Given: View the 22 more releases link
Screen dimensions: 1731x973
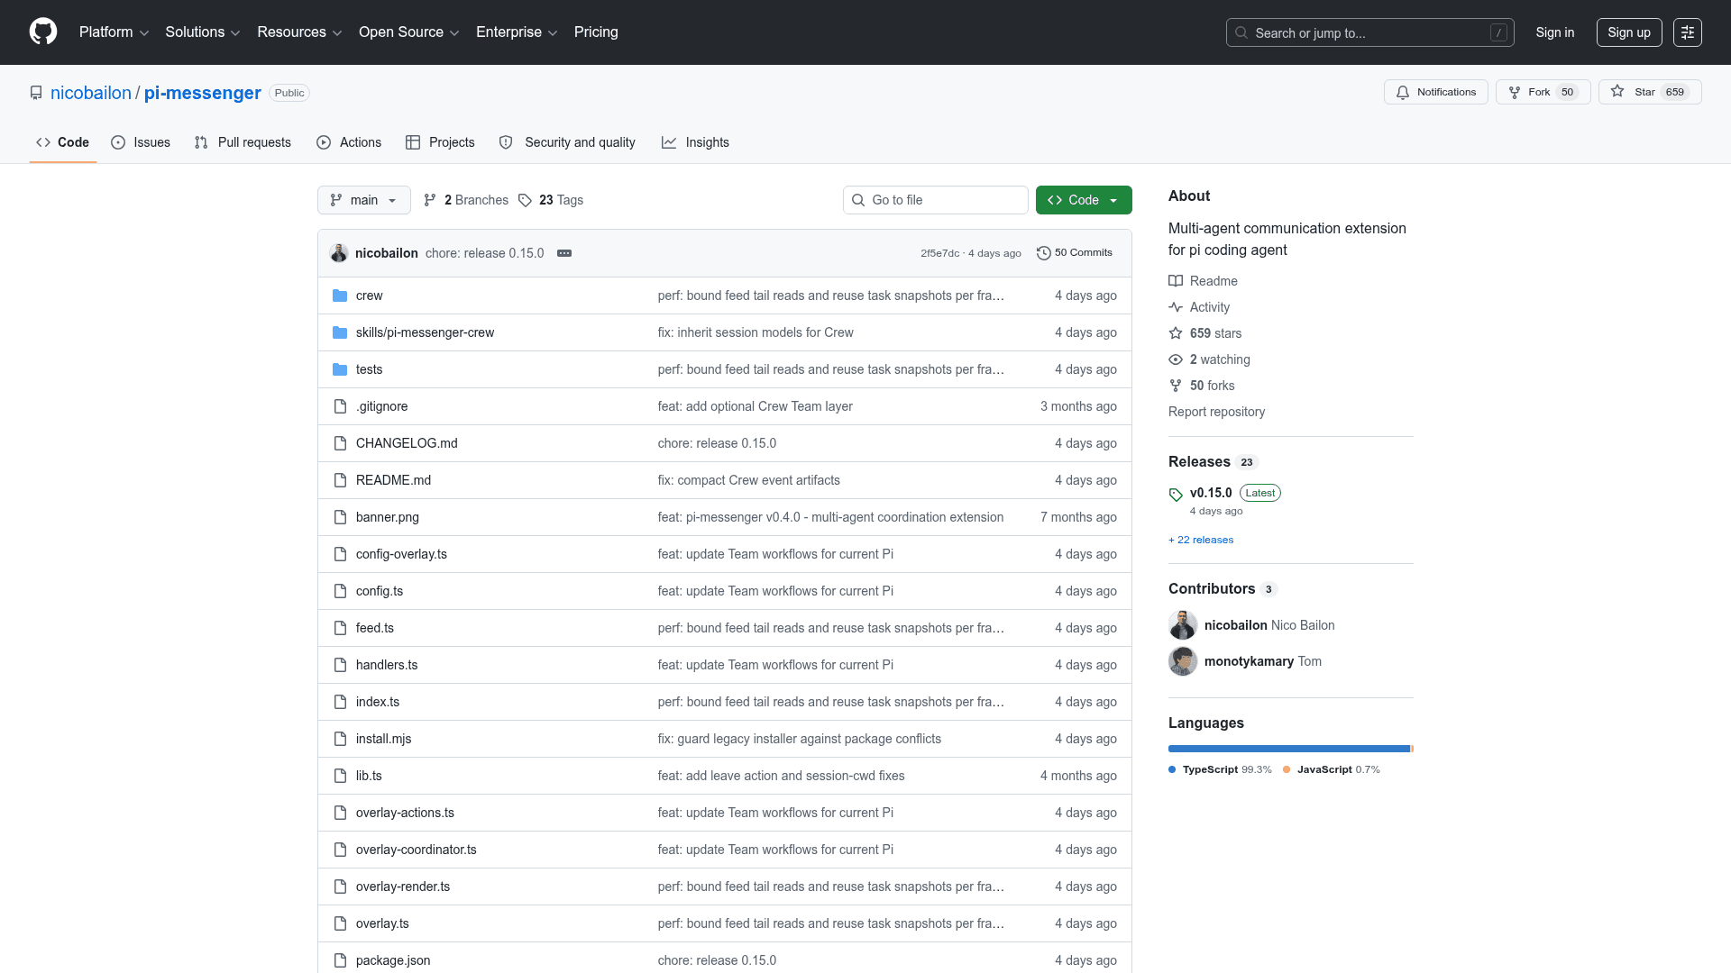Looking at the screenshot, I should pos(1201,541).
